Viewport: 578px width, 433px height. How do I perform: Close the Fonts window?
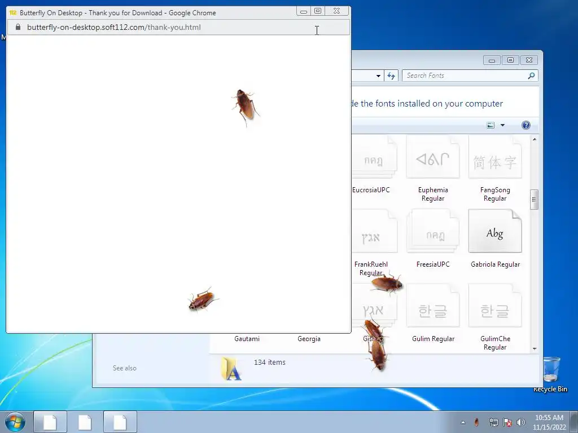529,60
